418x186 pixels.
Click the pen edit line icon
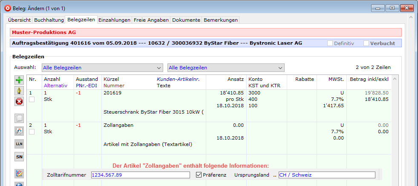[19, 91]
